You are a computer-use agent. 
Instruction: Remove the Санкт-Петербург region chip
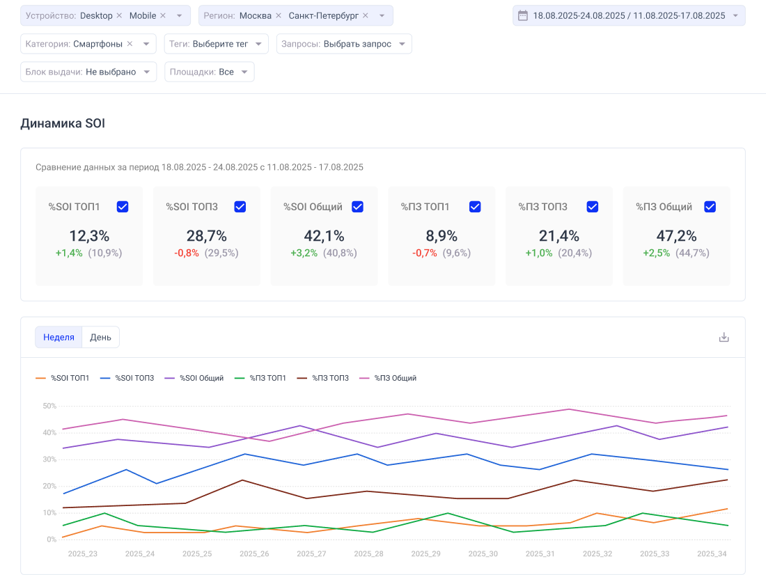point(366,15)
